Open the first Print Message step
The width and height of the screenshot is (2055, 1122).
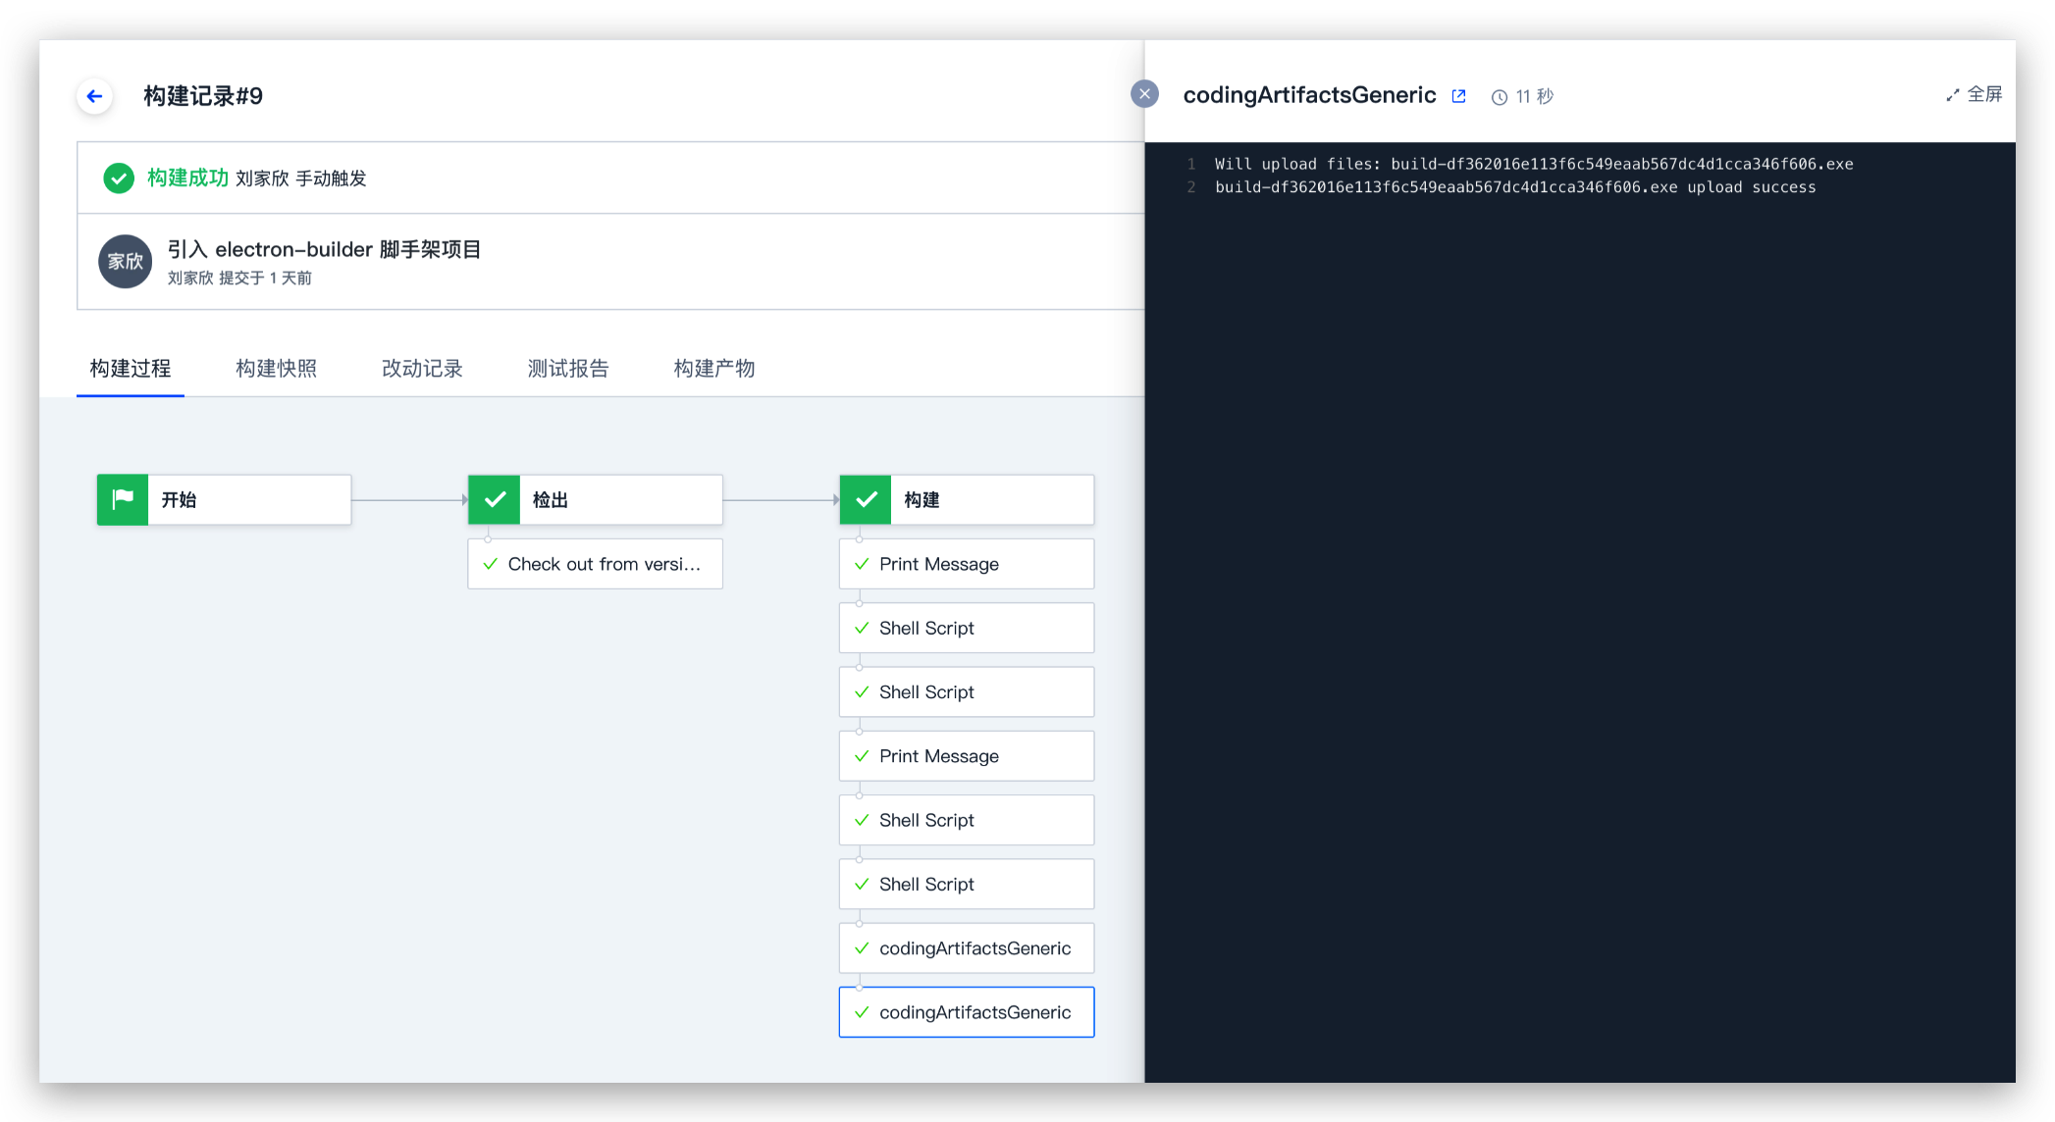pyautogui.click(x=967, y=564)
